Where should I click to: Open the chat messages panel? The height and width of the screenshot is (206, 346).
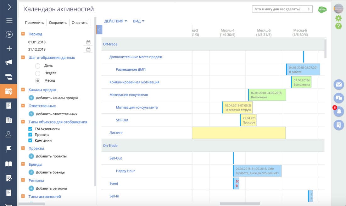click(339, 98)
